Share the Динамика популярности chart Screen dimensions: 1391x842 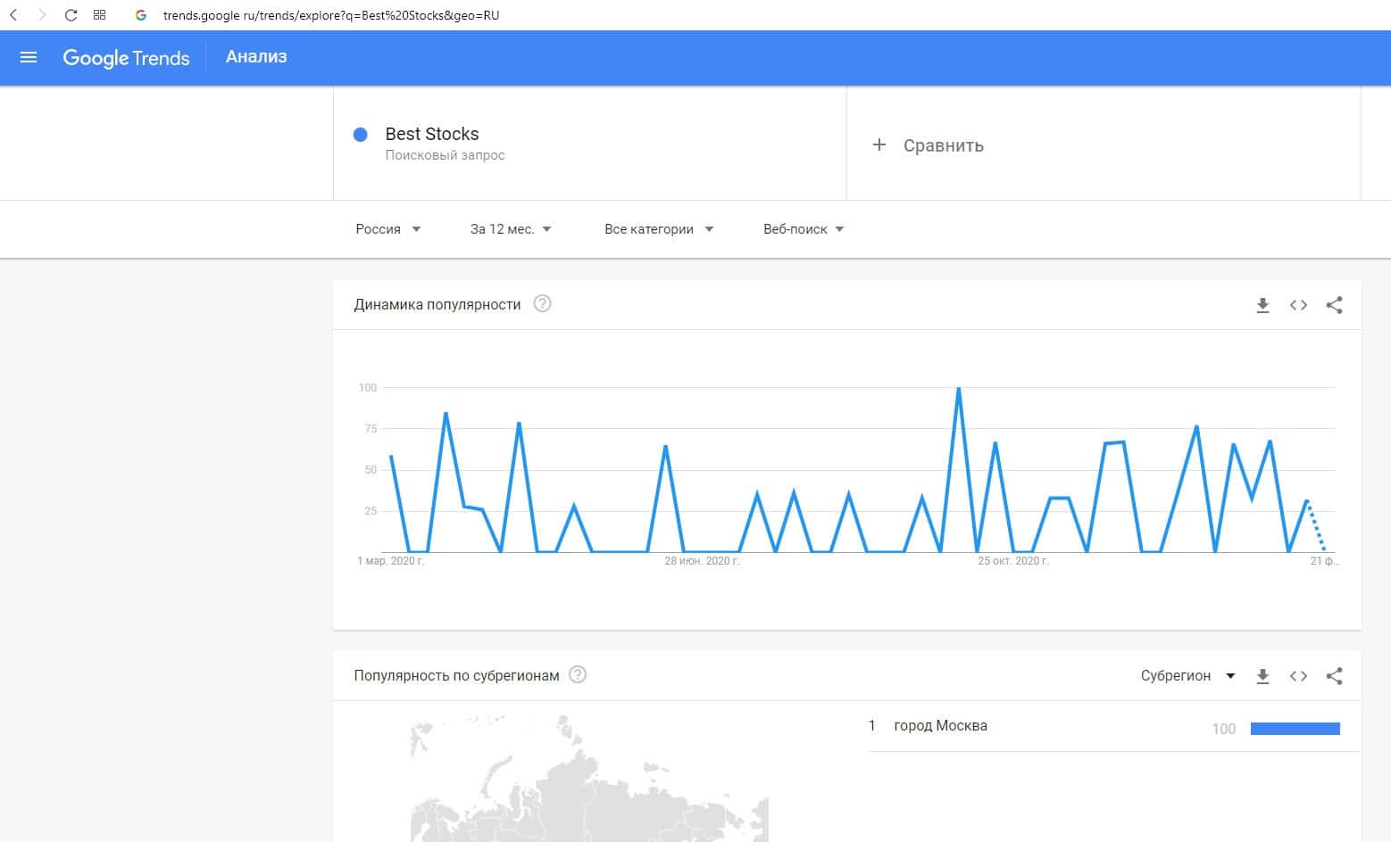1334,305
